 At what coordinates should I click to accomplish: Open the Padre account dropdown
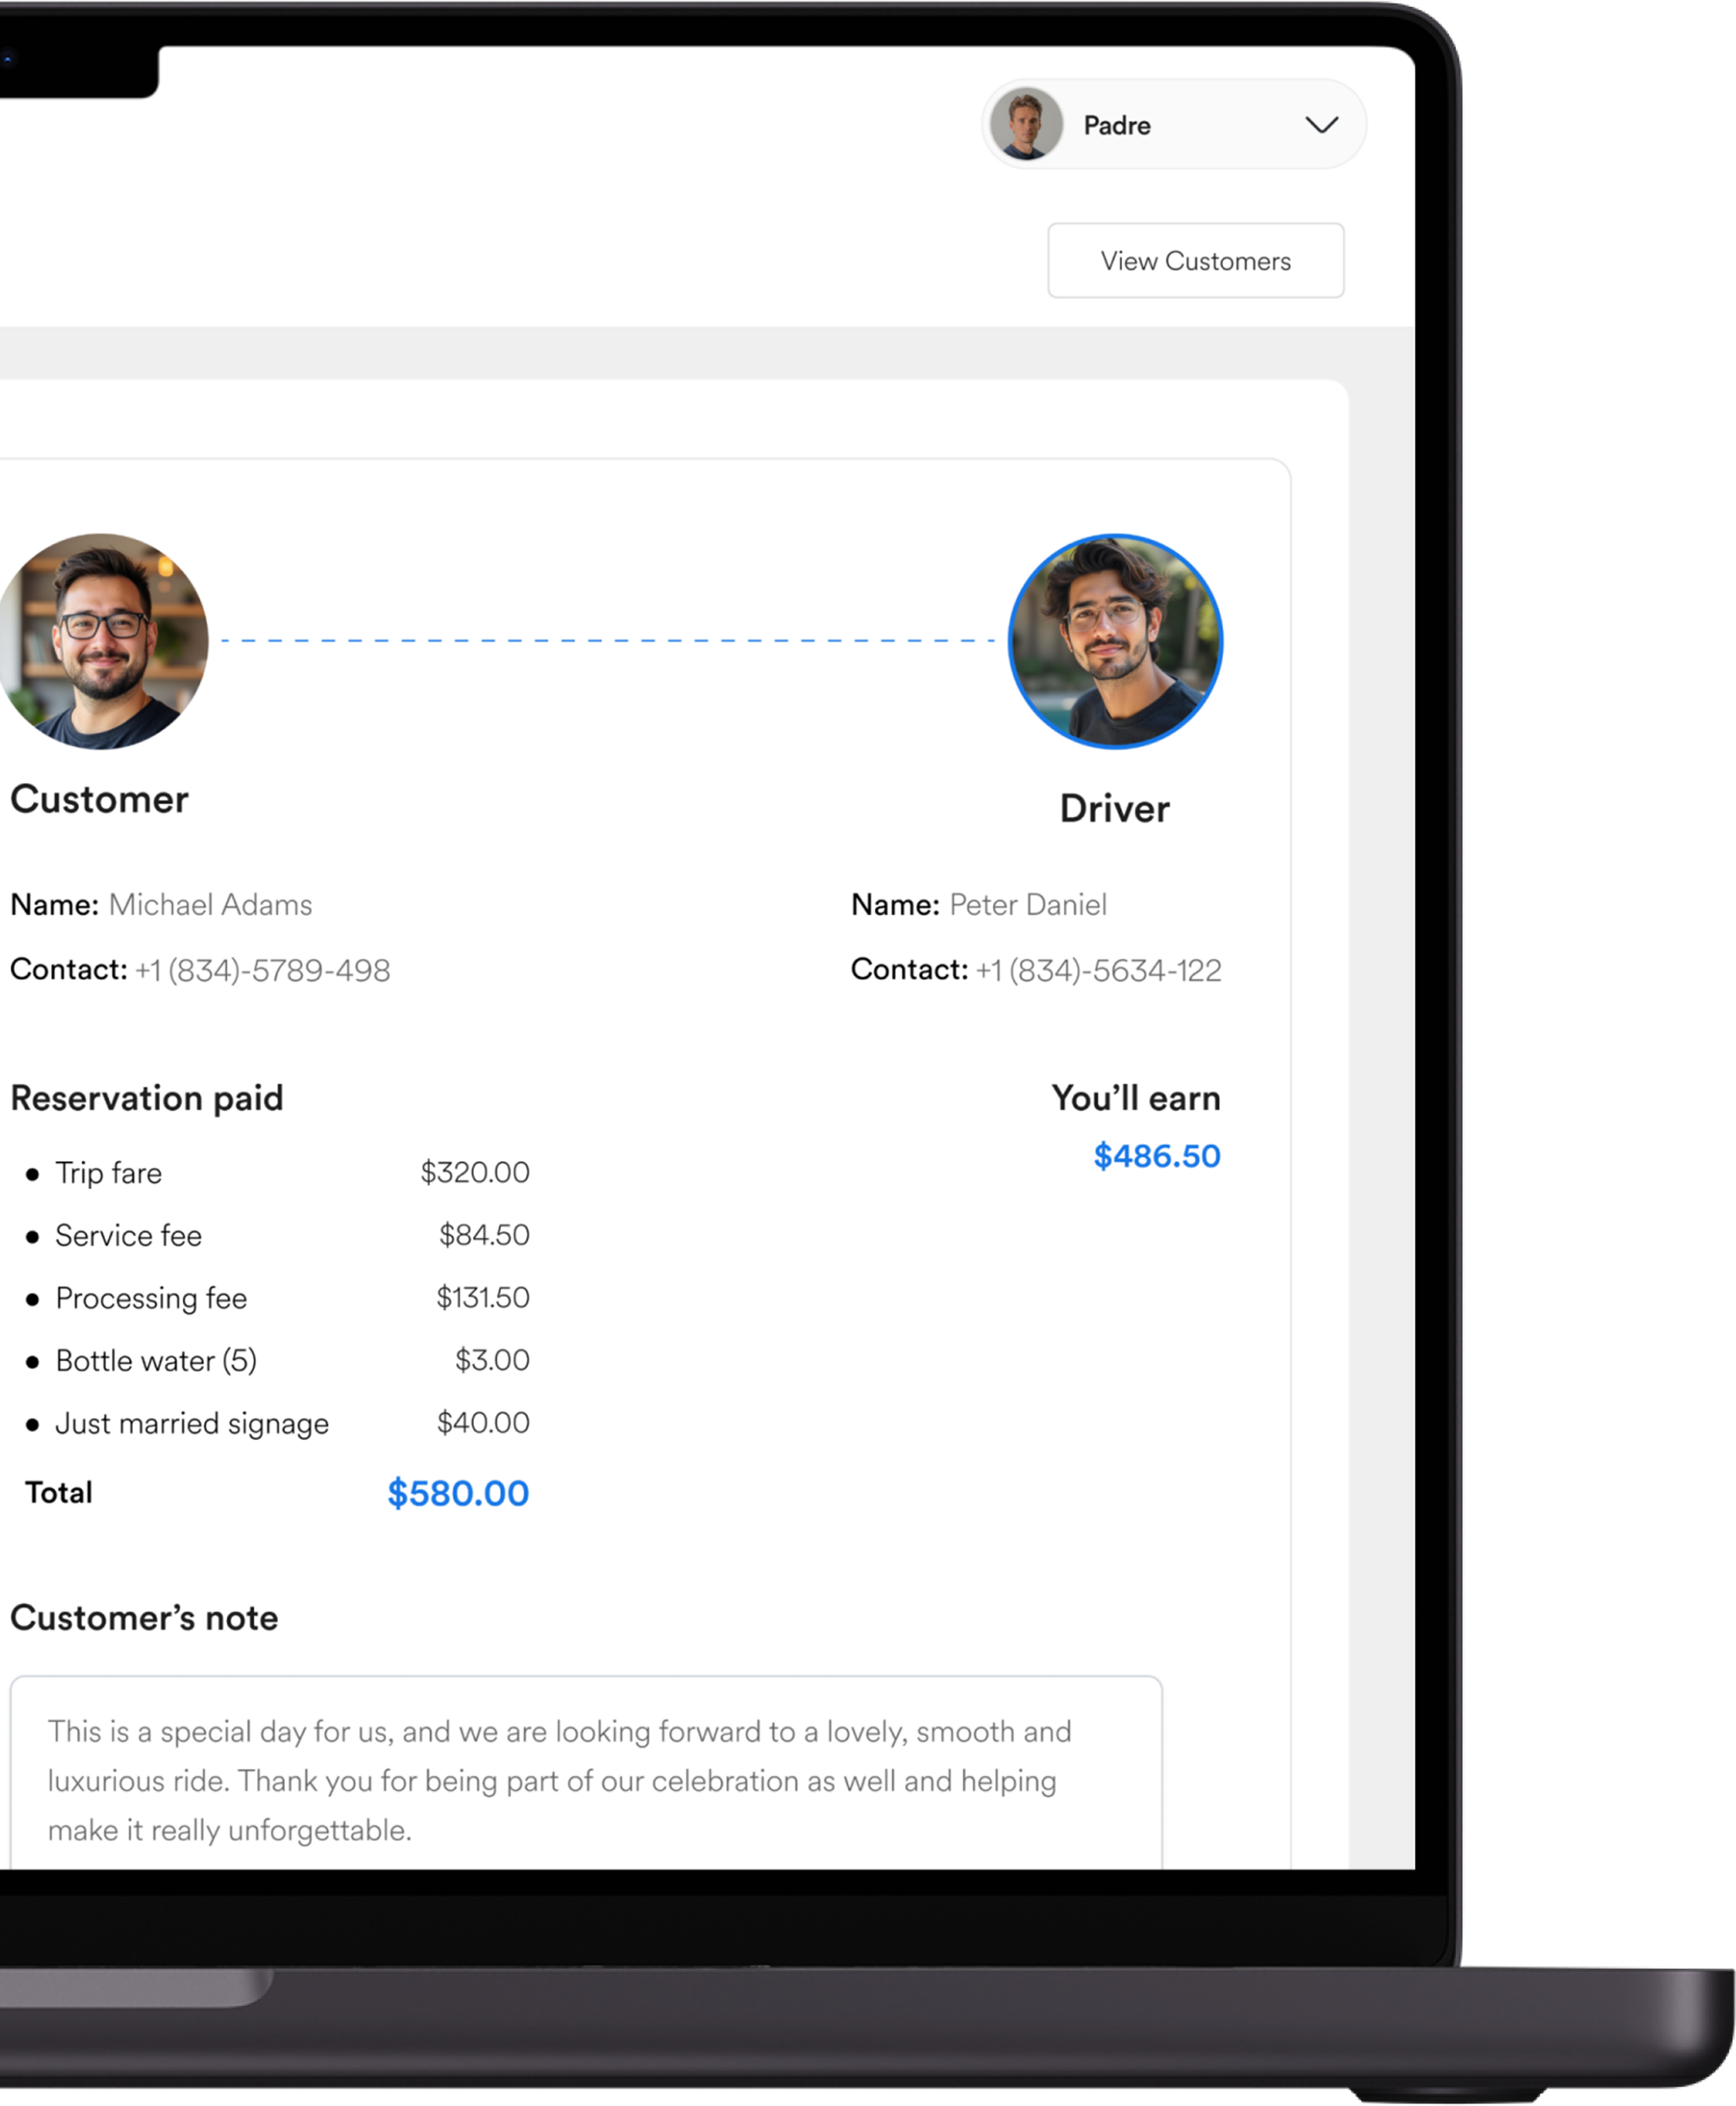(x=1174, y=124)
